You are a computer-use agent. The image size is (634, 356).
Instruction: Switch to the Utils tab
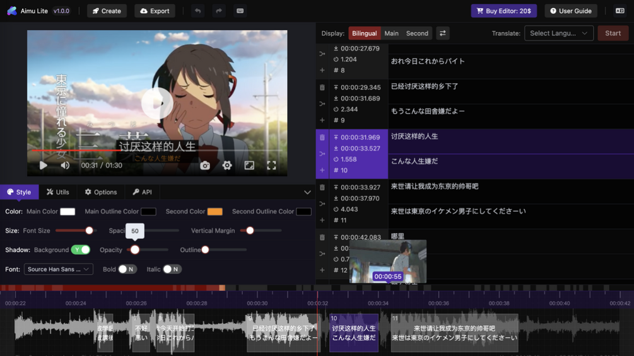tap(58, 192)
